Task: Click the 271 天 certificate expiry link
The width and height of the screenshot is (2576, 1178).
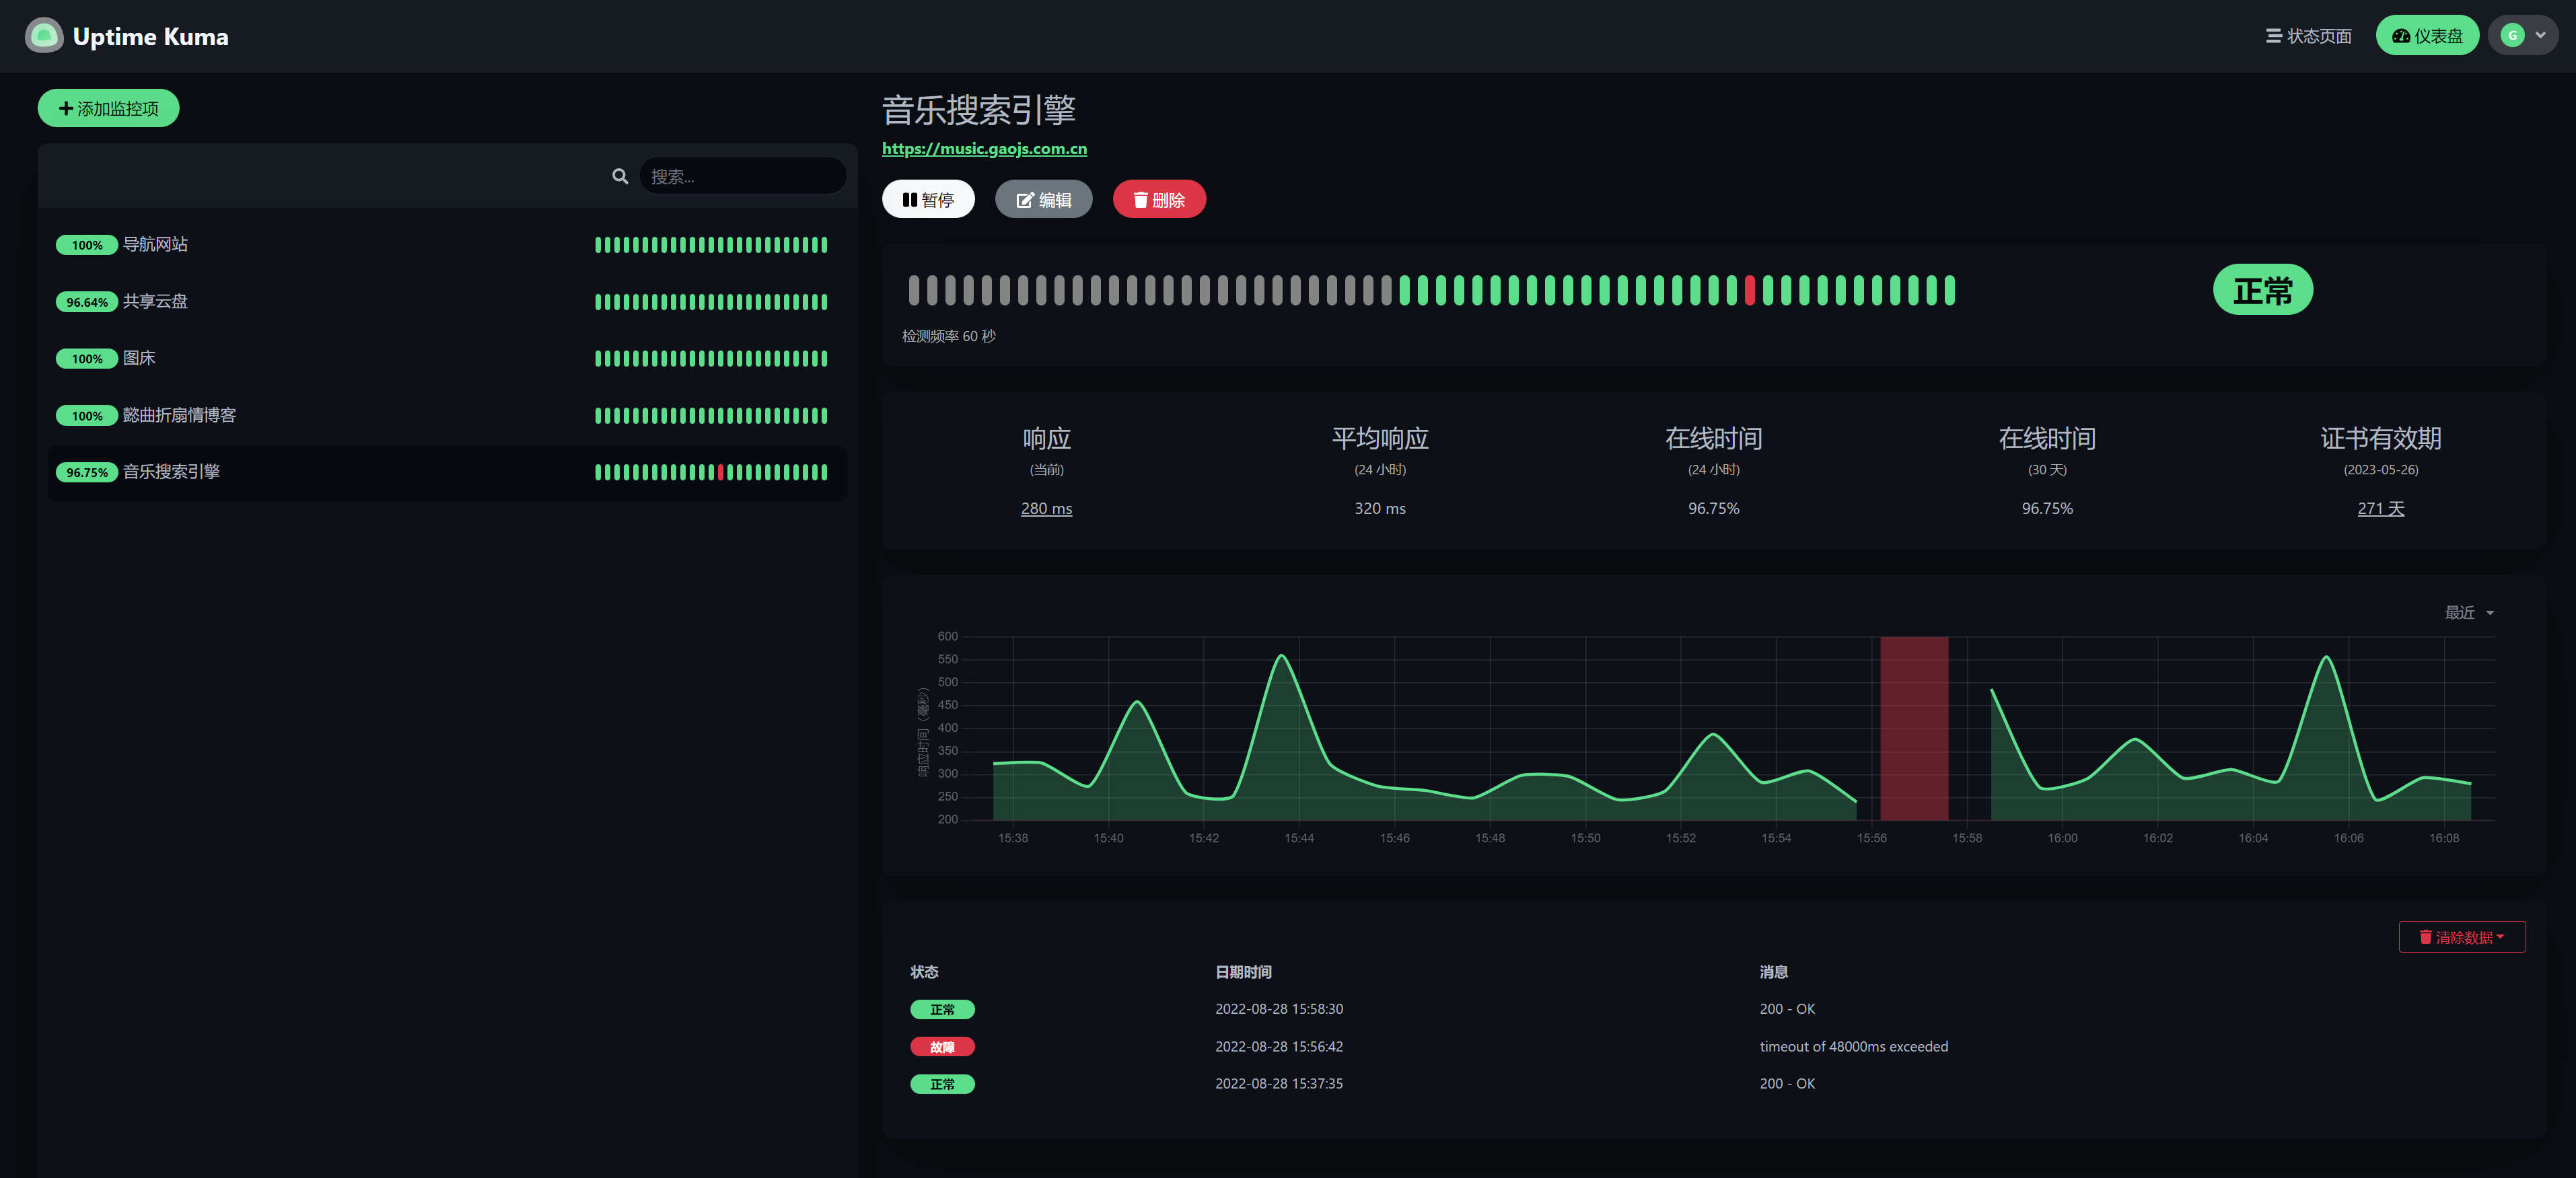Action: (x=2380, y=508)
